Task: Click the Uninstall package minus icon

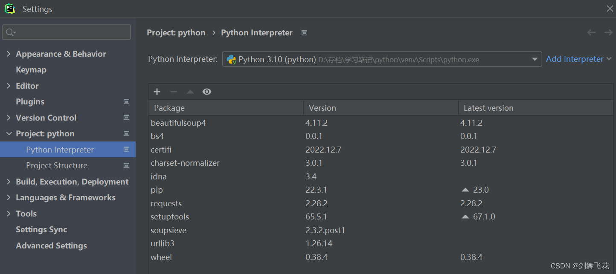Action: (173, 91)
